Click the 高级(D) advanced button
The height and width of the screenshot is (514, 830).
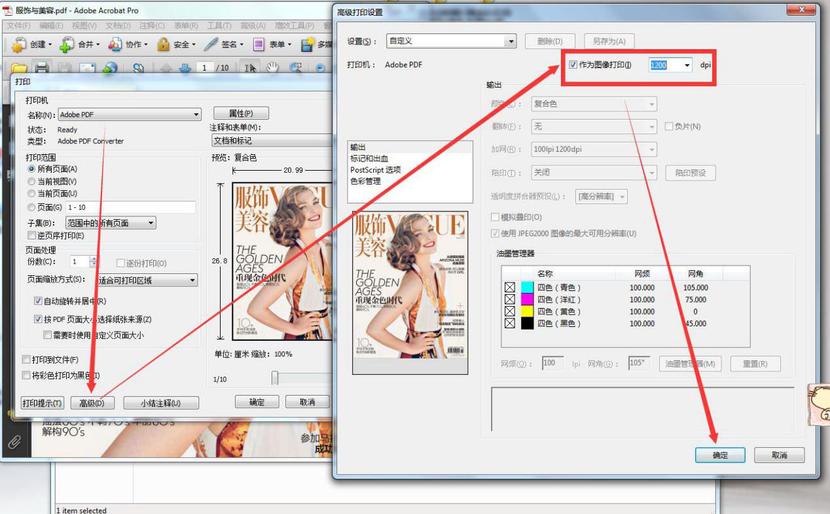click(92, 403)
